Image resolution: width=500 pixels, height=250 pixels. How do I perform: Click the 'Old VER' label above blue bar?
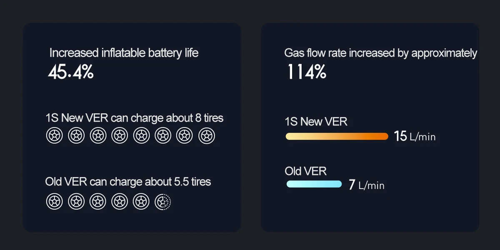[x=305, y=171]
